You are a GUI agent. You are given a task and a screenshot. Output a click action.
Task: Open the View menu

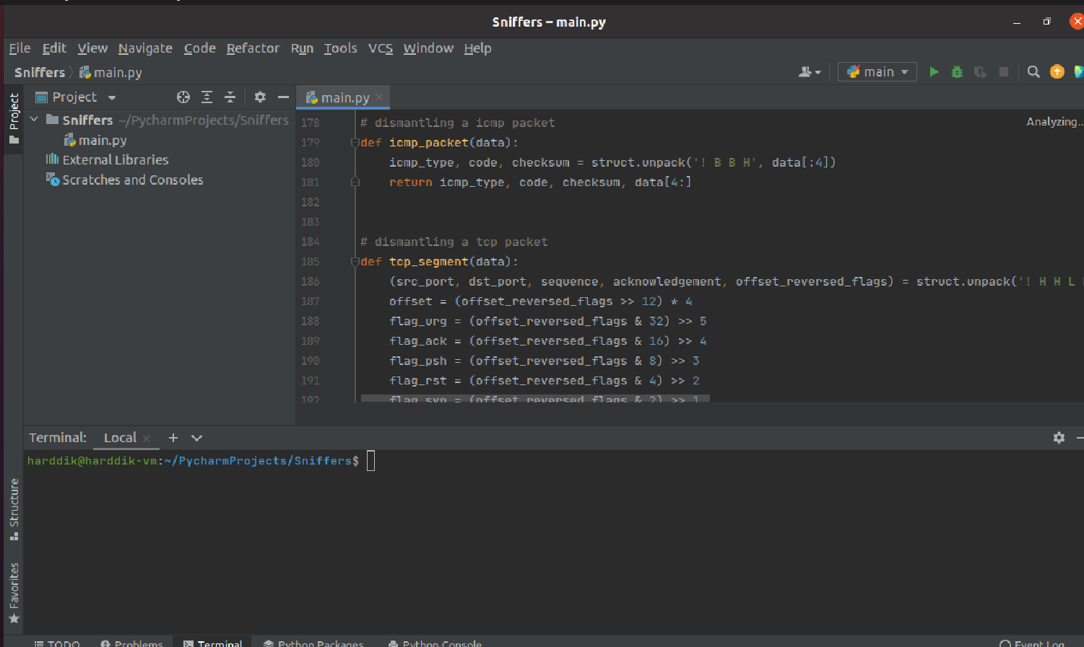[92, 48]
